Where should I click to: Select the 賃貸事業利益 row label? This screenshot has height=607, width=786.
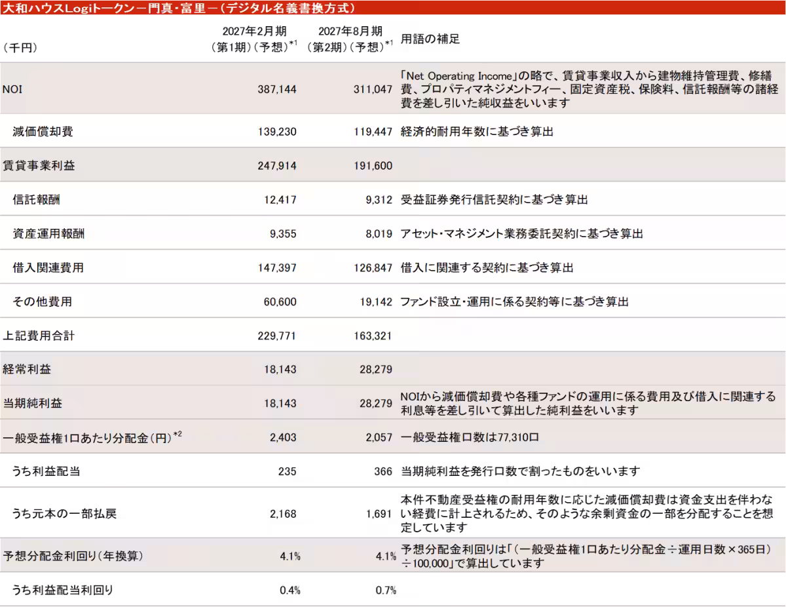[x=39, y=166]
